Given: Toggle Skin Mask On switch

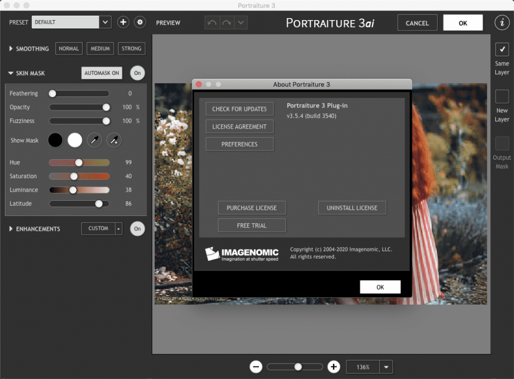Looking at the screenshot, I should (x=138, y=73).
